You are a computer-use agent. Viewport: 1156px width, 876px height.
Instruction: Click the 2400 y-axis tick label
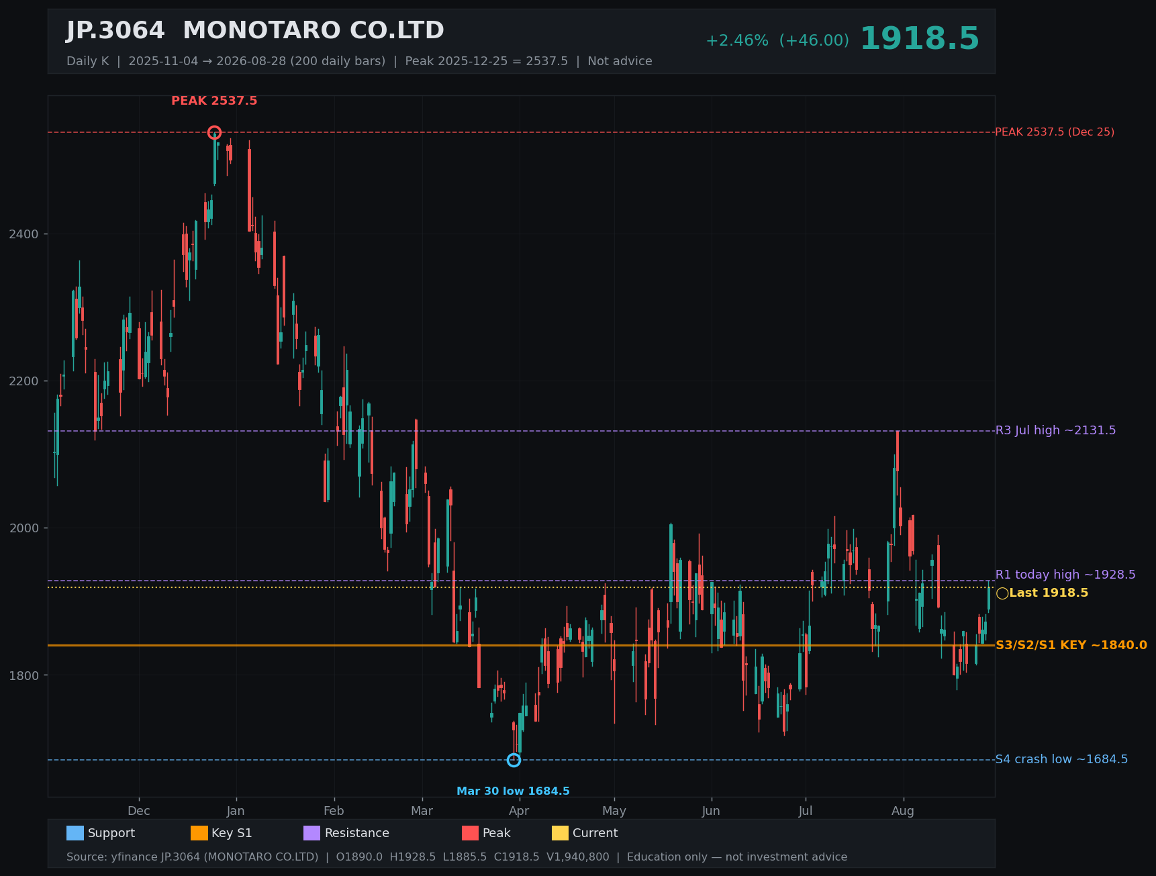[24, 234]
